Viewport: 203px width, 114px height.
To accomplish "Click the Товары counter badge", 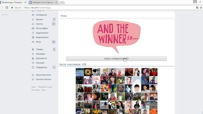I will coord(54,49).
